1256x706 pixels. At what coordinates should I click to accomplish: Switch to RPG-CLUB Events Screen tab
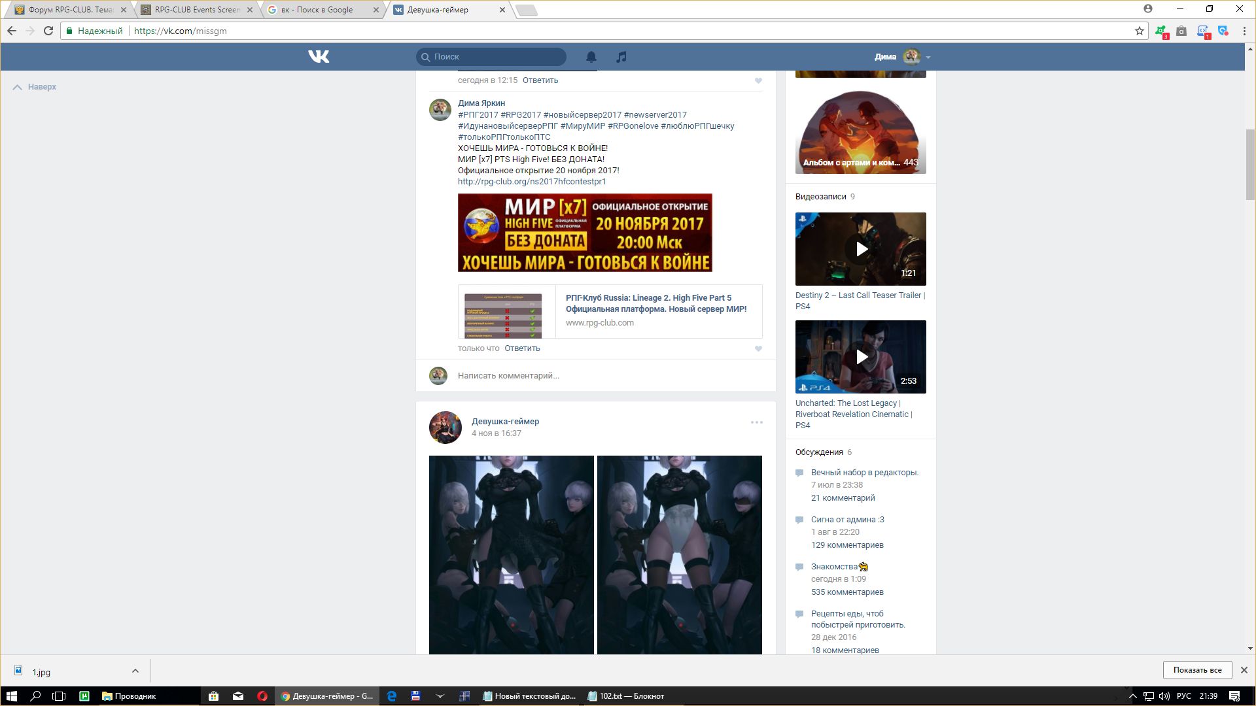click(x=197, y=10)
